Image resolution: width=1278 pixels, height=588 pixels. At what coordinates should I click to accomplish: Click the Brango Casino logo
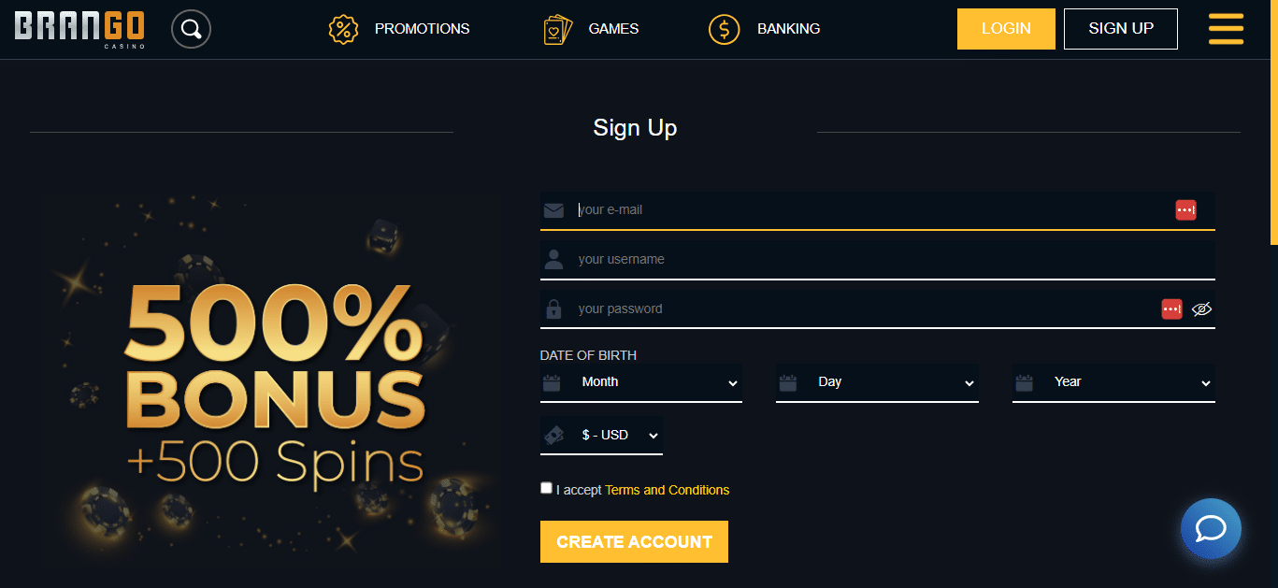coord(79,28)
